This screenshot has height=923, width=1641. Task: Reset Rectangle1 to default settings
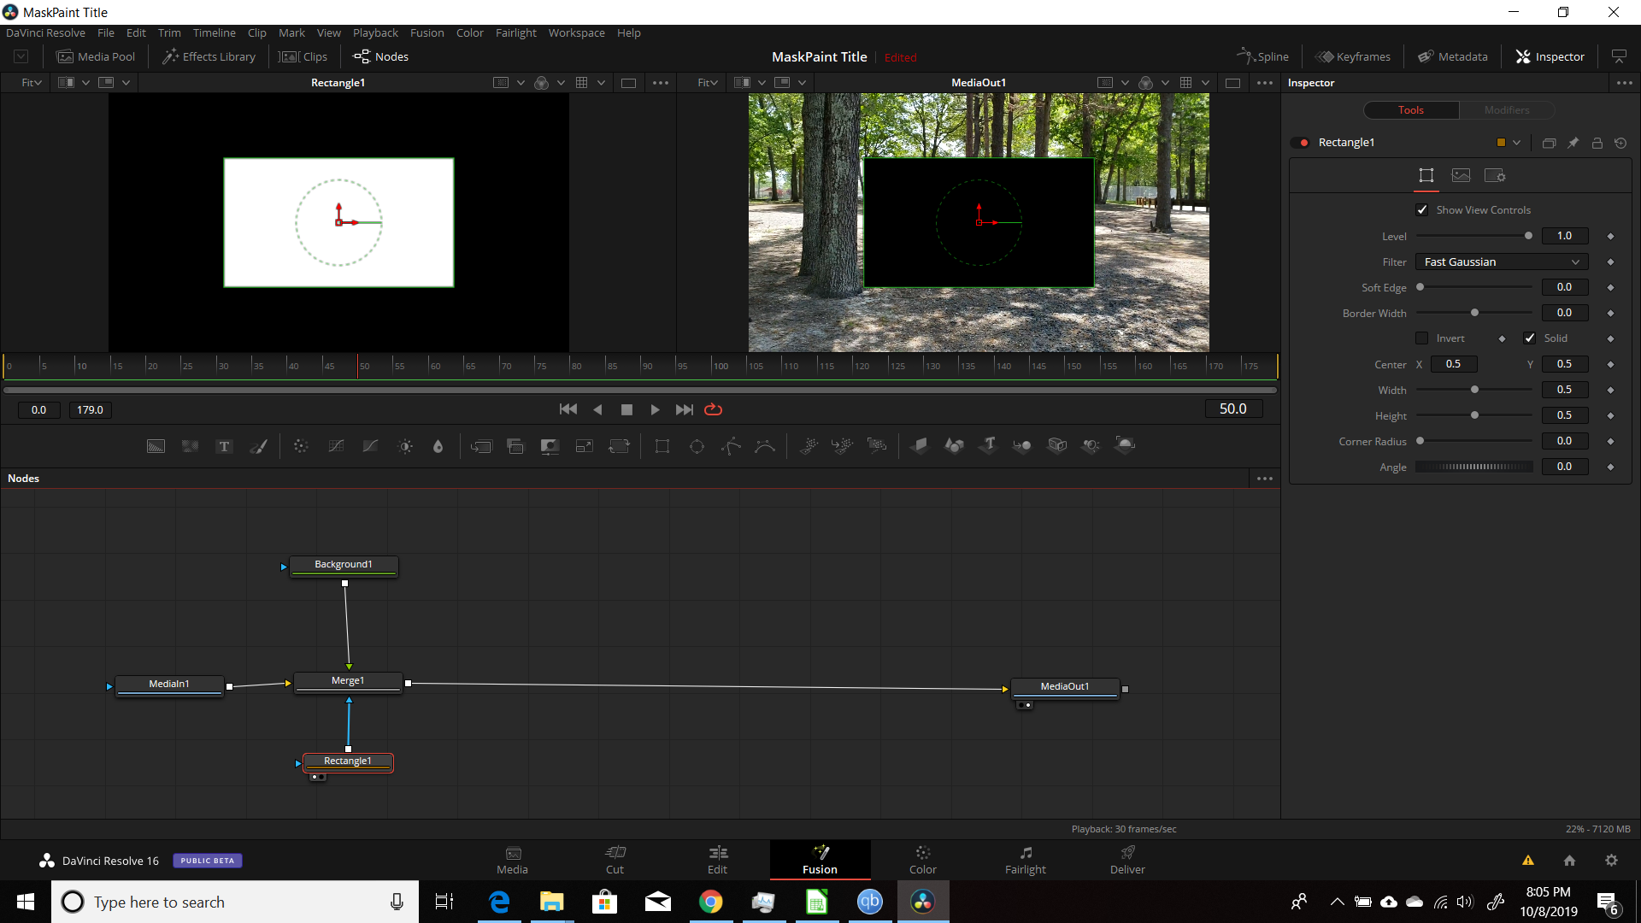coord(1620,143)
